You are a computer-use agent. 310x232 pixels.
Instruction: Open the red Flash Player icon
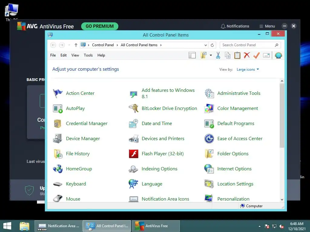(134, 154)
